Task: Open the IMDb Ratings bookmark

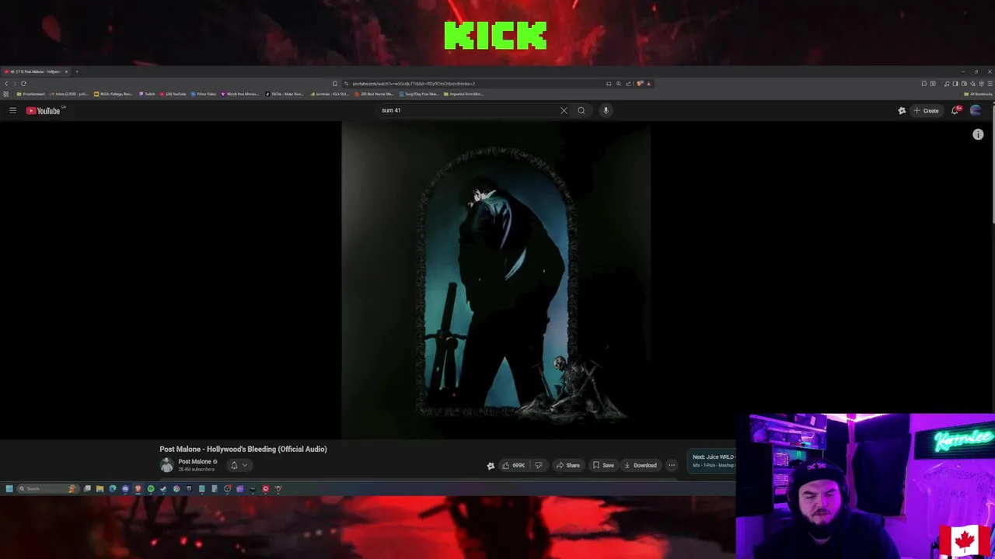Action: click(113, 94)
